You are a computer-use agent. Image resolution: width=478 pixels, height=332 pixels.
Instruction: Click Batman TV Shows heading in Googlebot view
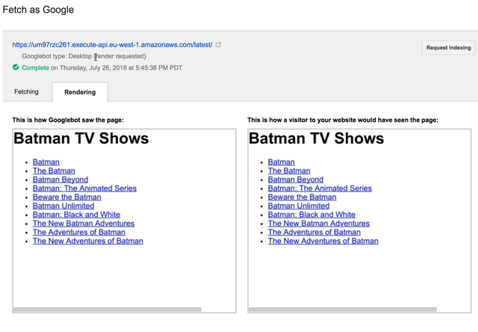[81, 138]
